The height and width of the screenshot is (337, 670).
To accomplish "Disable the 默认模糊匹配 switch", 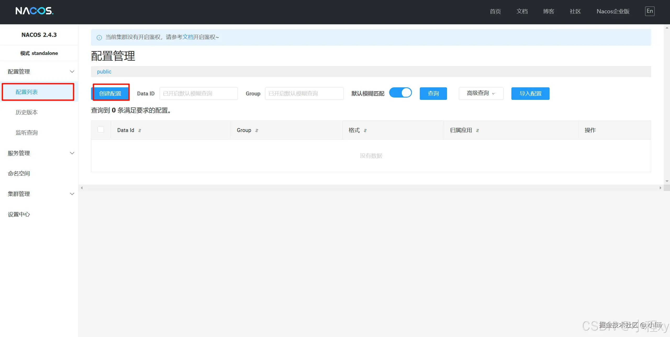I will tap(400, 93).
